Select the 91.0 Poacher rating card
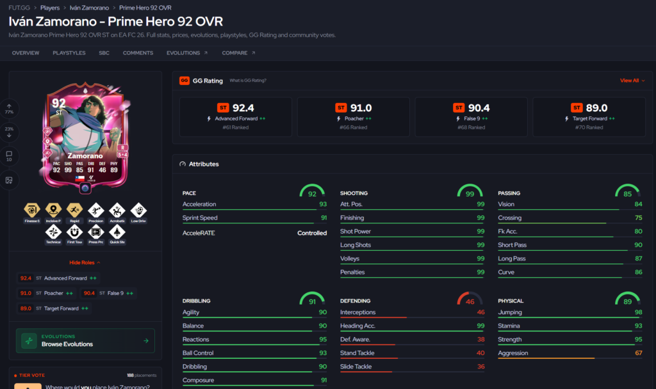This screenshot has height=389, width=656. point(354,117)
